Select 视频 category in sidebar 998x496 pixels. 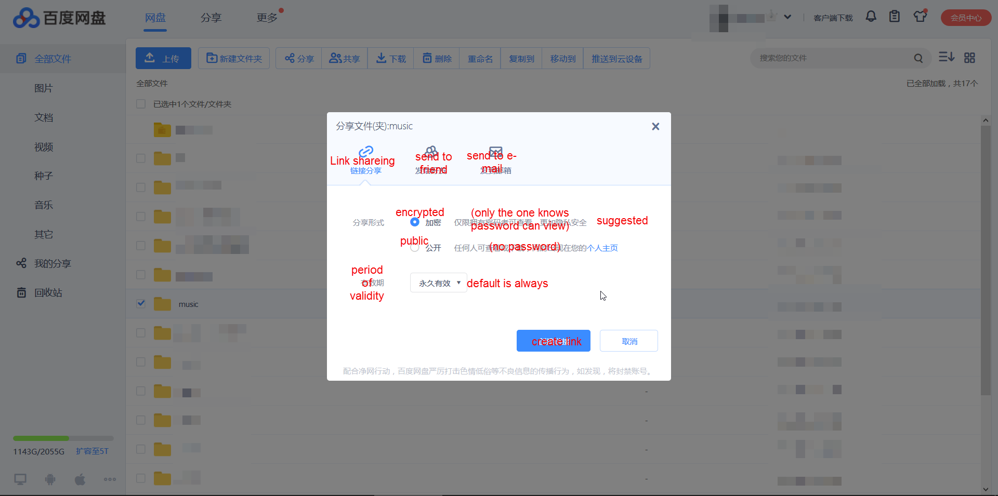click(x=44, y=147)
